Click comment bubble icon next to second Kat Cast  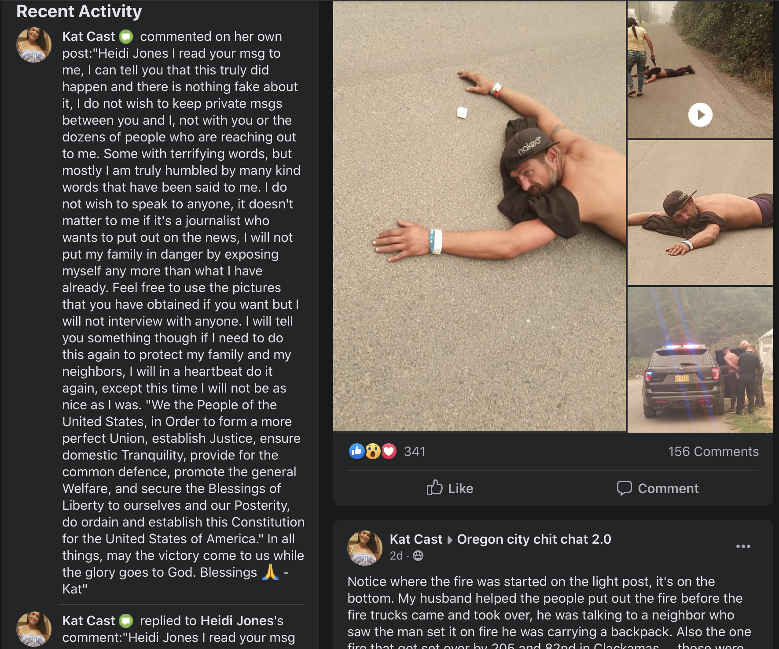coord(126,621)
